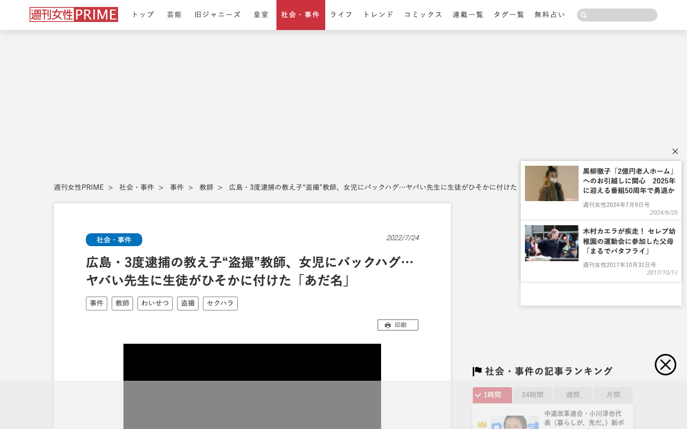Click the 印刷 print button

tap(398, 325)
